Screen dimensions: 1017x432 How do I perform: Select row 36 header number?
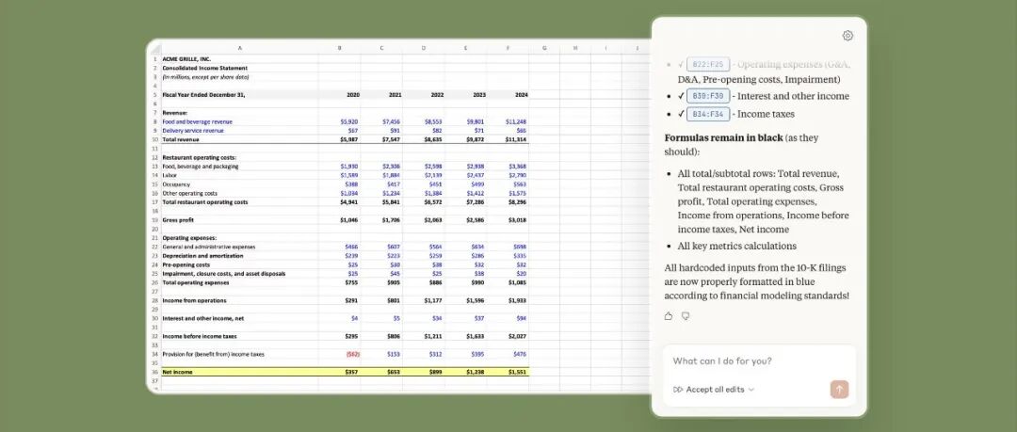click(155, 372)
